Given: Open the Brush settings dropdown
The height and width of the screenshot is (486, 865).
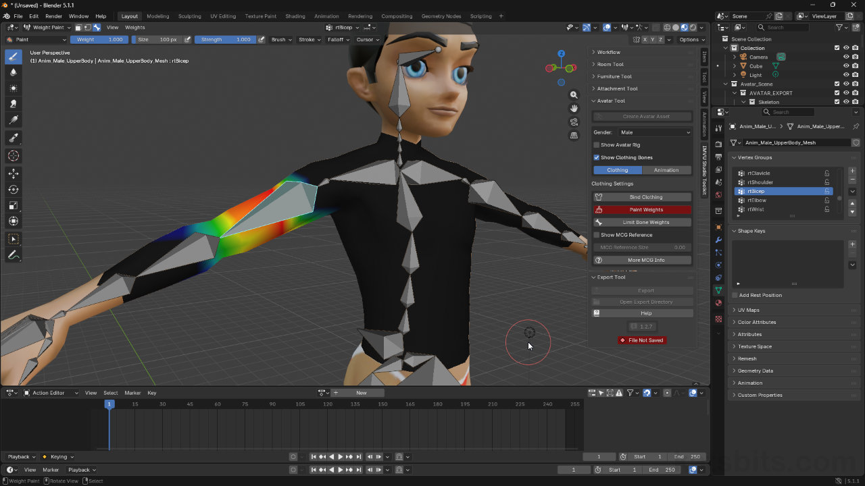Looking at the screenshot, I should pos(280,40).
